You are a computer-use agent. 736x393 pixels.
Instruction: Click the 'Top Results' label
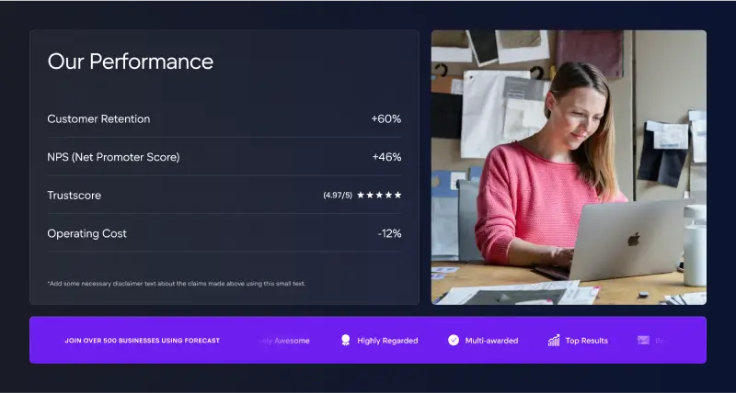coord(586,341)
